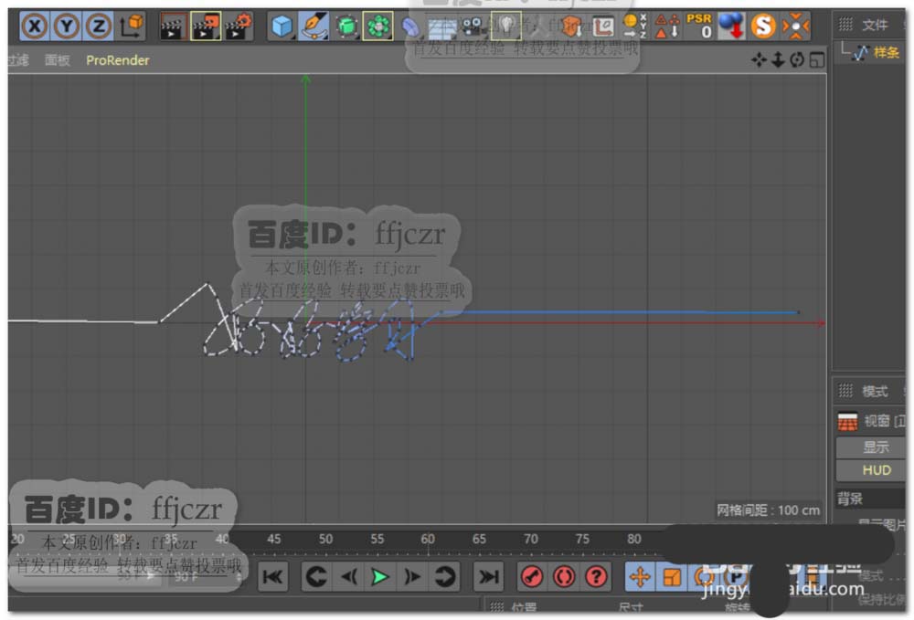Open the 文件 menu in object manager

click(x=875, y=25)
